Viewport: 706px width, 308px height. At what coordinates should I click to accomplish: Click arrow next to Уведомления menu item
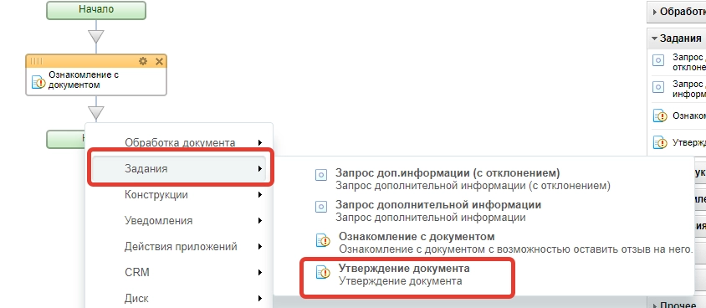(x=260, y=221)
